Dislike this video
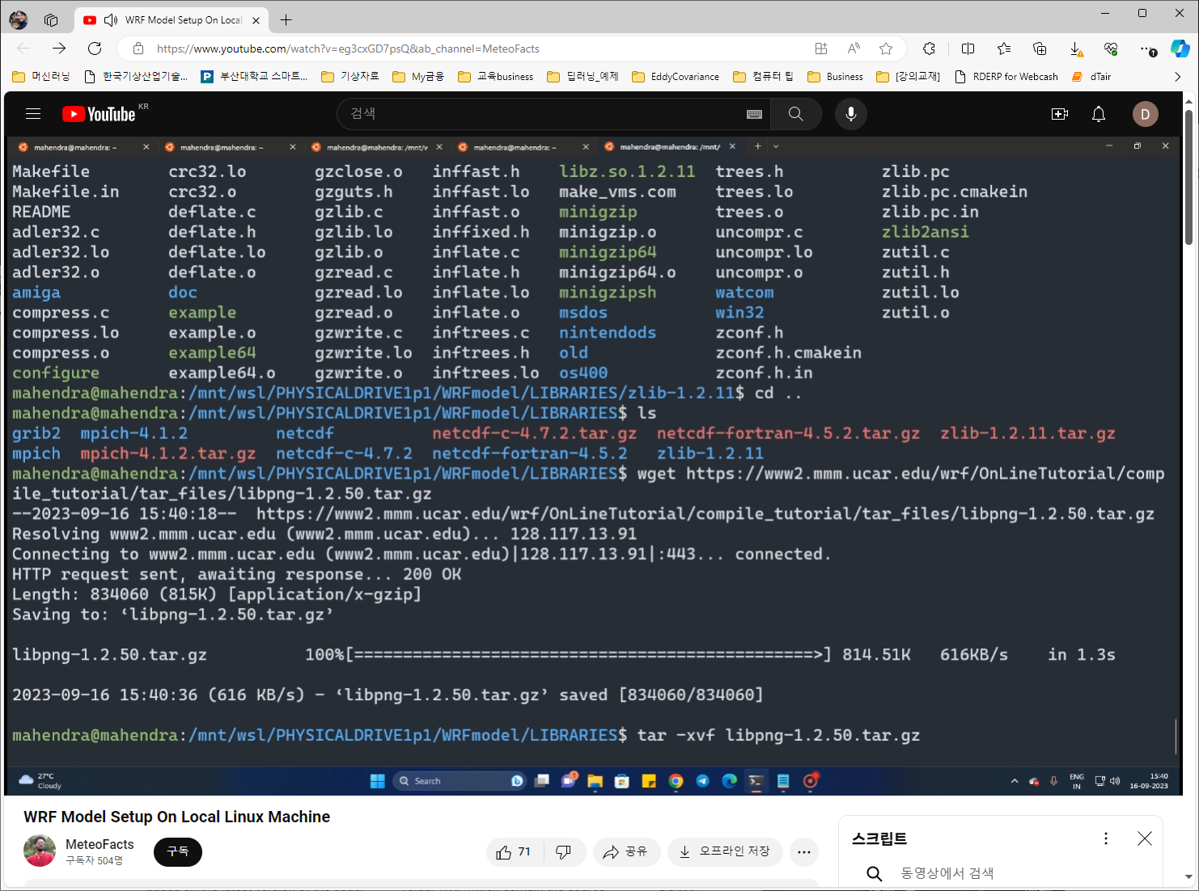1199x891 pixels. [564, 852]
